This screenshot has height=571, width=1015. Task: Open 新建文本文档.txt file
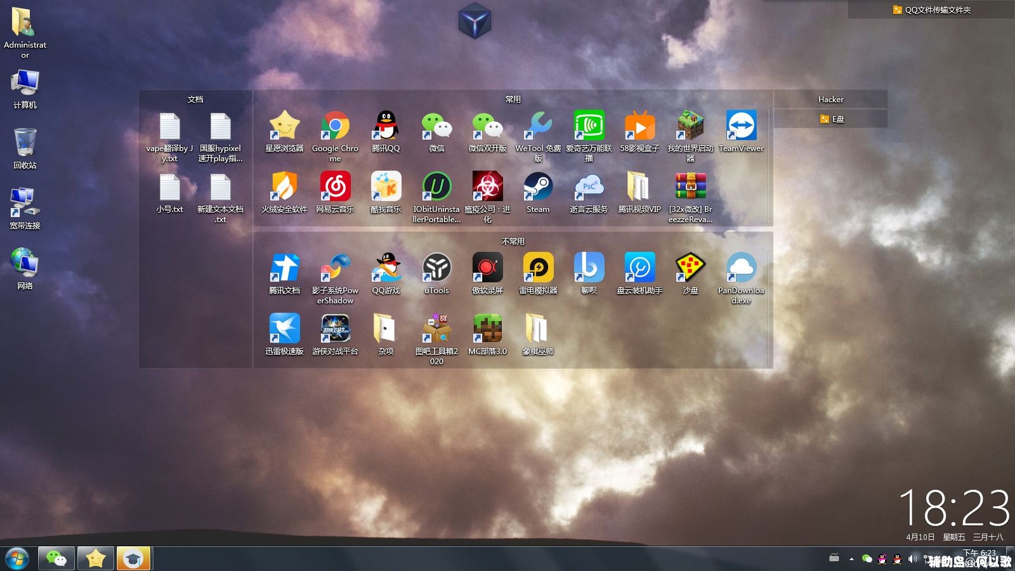(x=220, y=198)
